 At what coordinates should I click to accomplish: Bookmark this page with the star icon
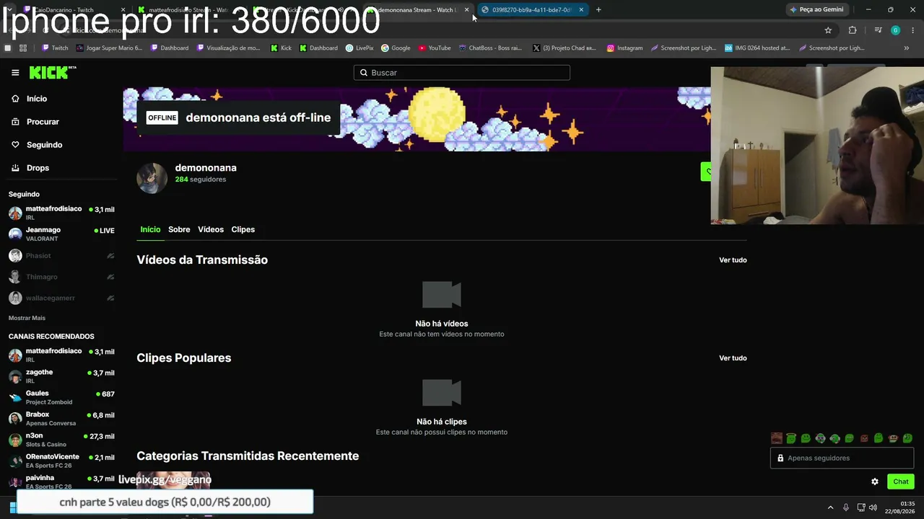[828, 30]
